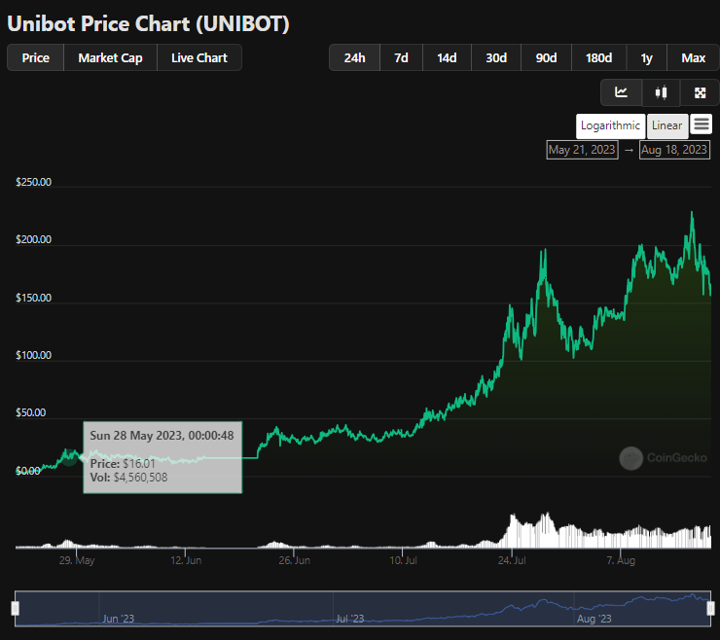Choose the 1y time range

(646, 57)
